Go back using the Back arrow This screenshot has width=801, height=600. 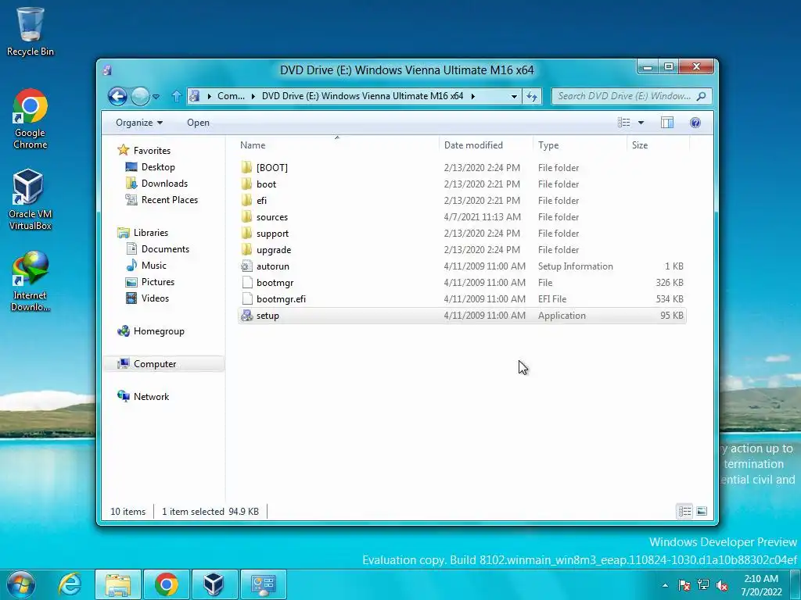tap(117, 96)
